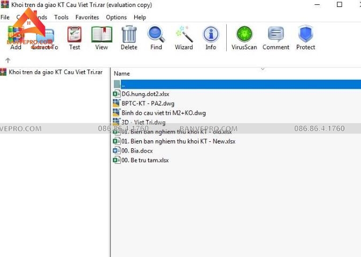
Task: Click the DWG icon of BPTC-KT - PA2.dwg
Action: point(117,103)
